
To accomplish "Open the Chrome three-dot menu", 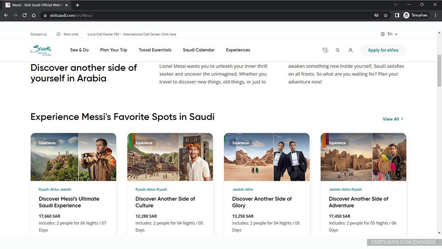I will pos(435,15).
